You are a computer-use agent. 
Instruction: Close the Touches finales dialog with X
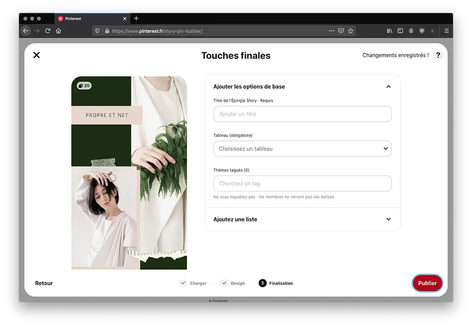(x=36, y=55)
